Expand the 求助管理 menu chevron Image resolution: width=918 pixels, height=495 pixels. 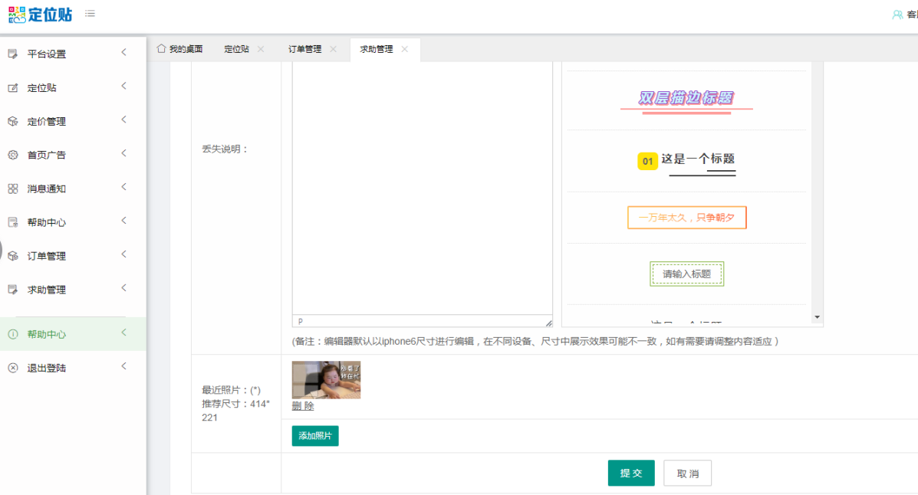pos(123,288)
